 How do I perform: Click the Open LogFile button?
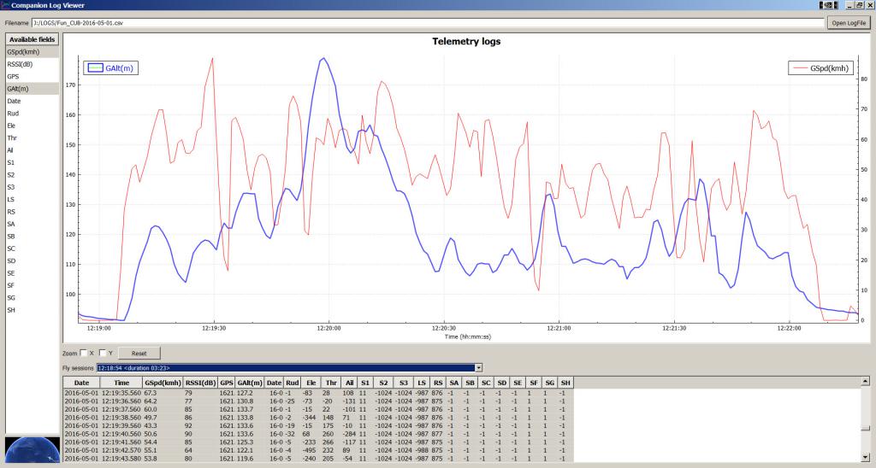point(849,23)
